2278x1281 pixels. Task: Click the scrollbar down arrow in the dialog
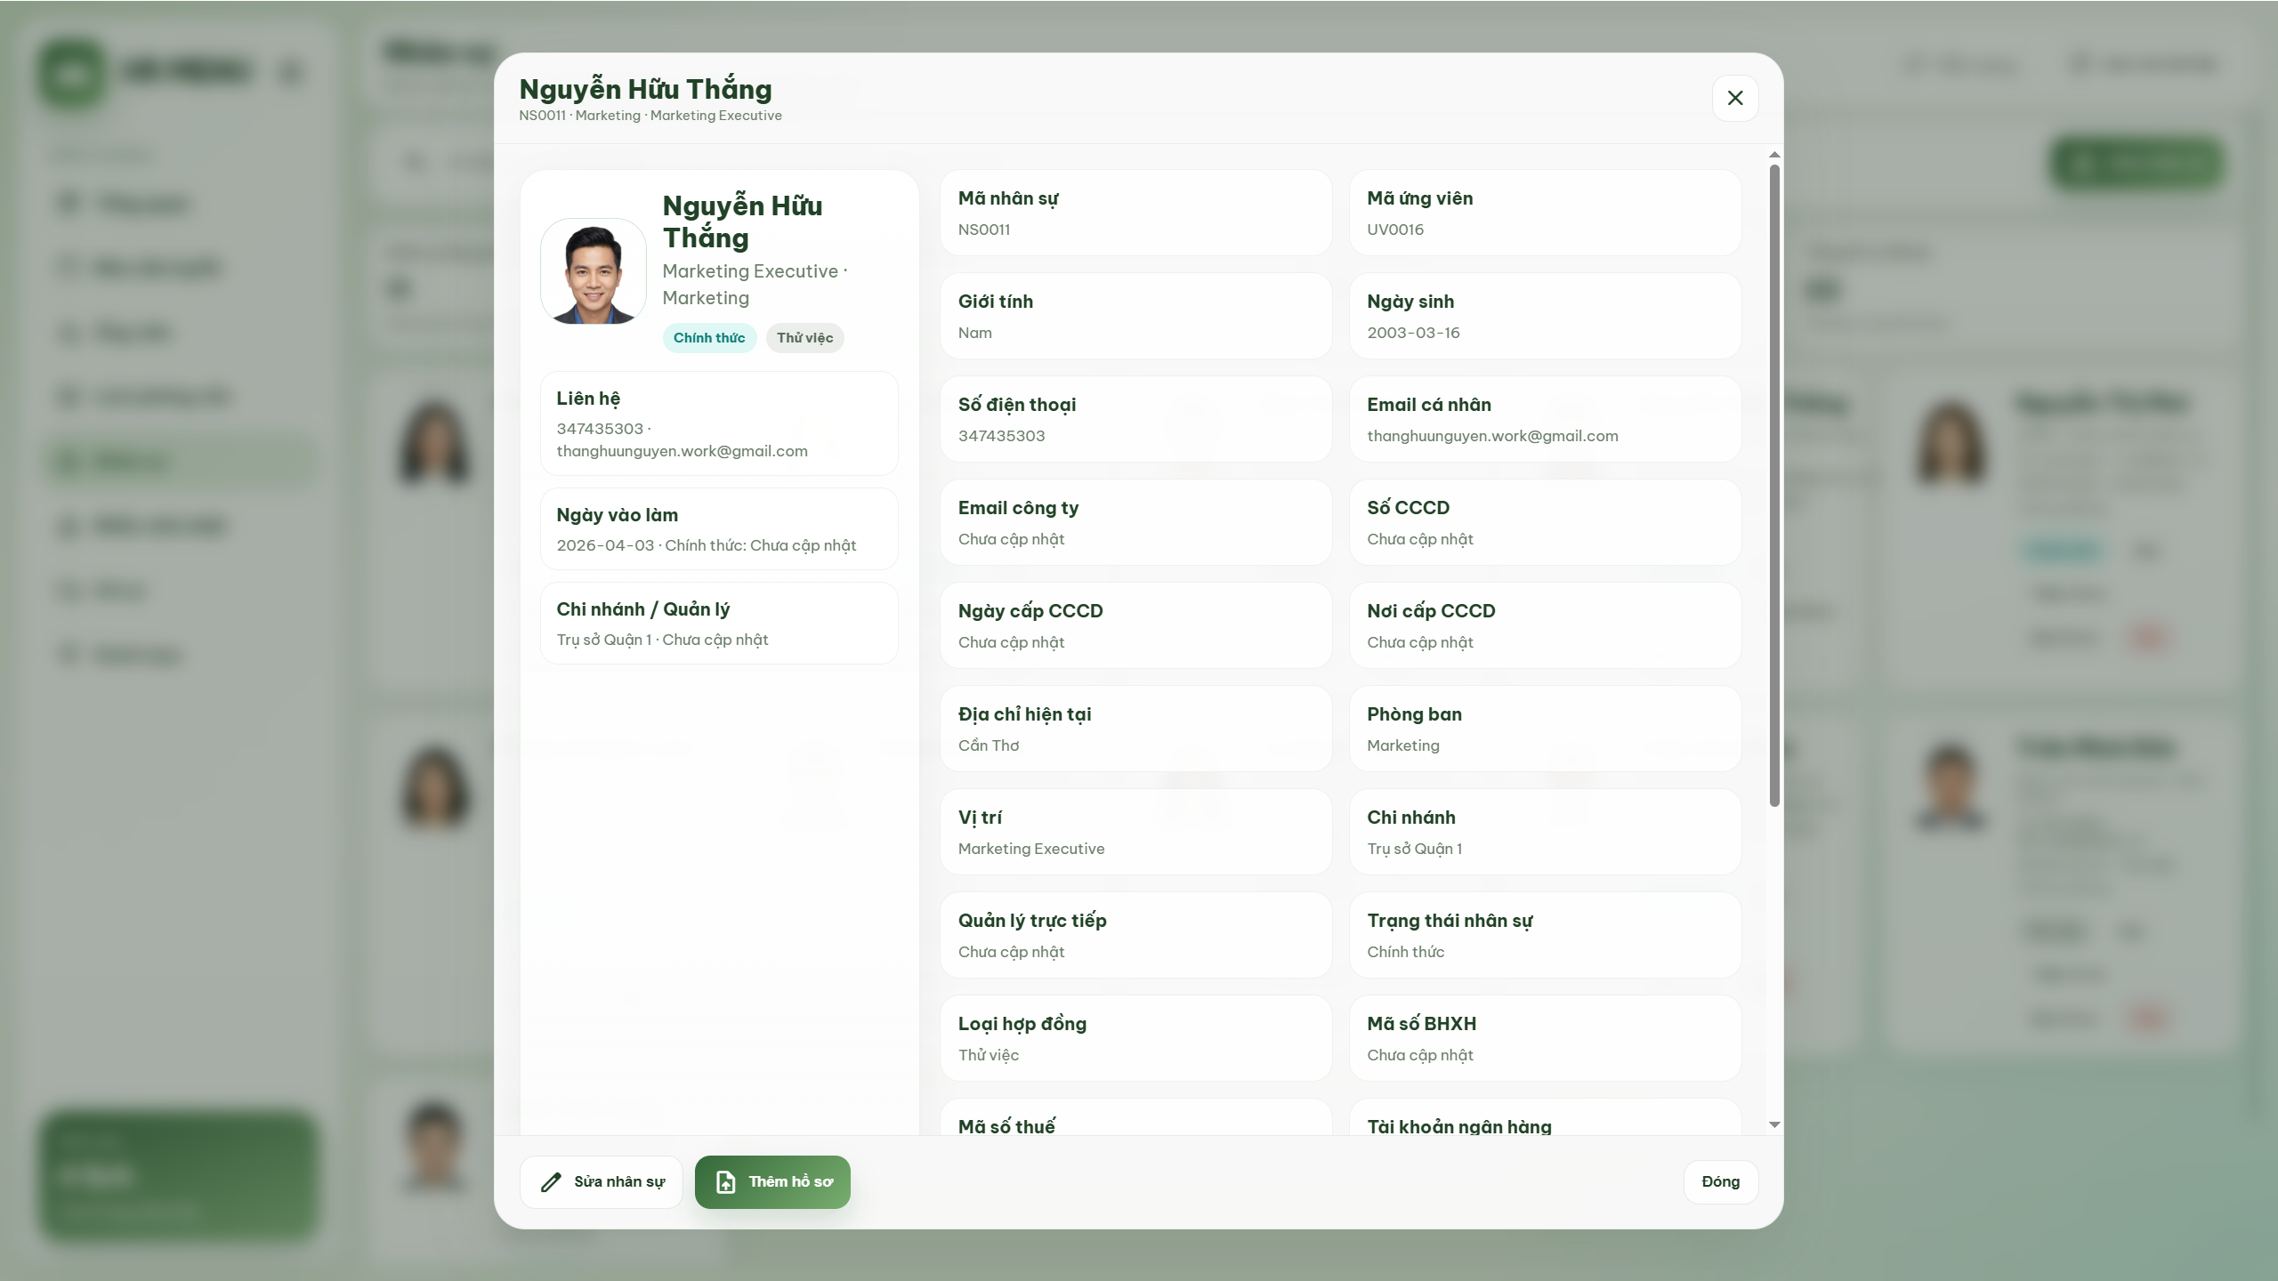tap(1774, 1124)
